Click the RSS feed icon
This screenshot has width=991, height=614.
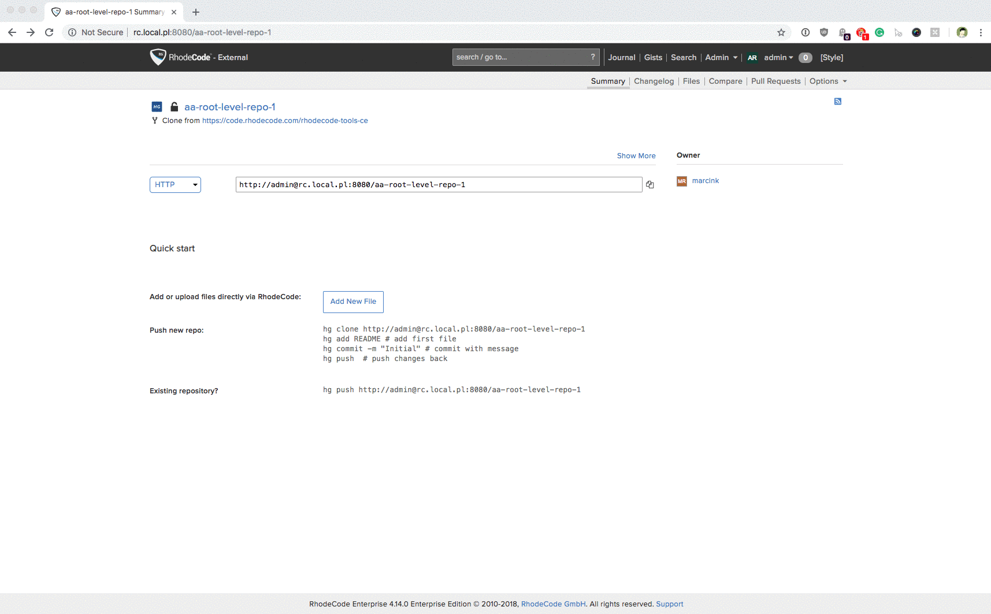click(x=837, y=102)
